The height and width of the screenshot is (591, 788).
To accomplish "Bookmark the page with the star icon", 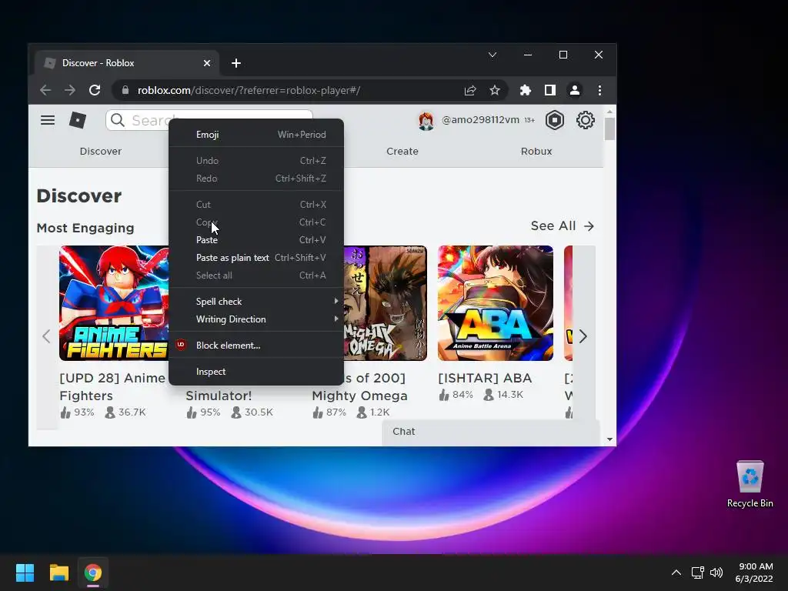I will tap(495, 91).
